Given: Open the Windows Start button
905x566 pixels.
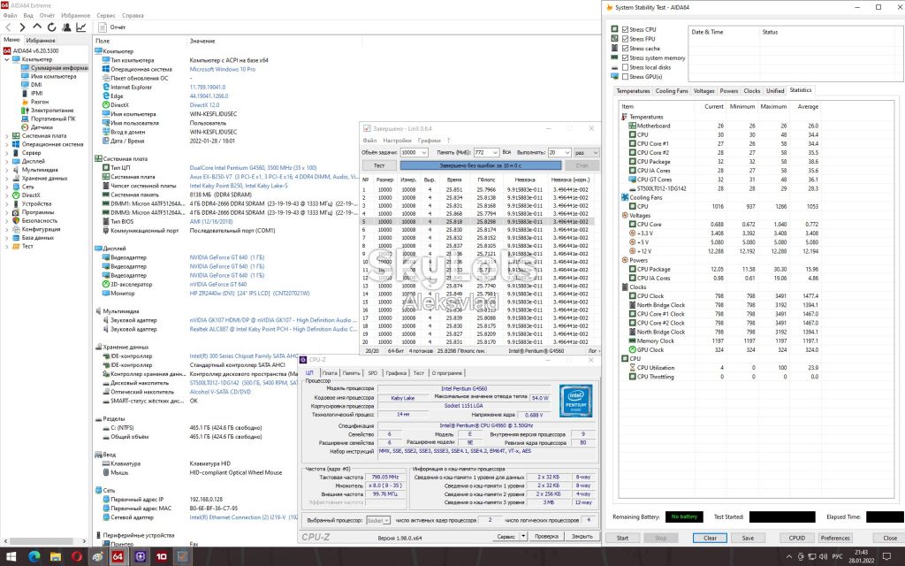Looking at the screenshot, I should click(x=11, y=557).
